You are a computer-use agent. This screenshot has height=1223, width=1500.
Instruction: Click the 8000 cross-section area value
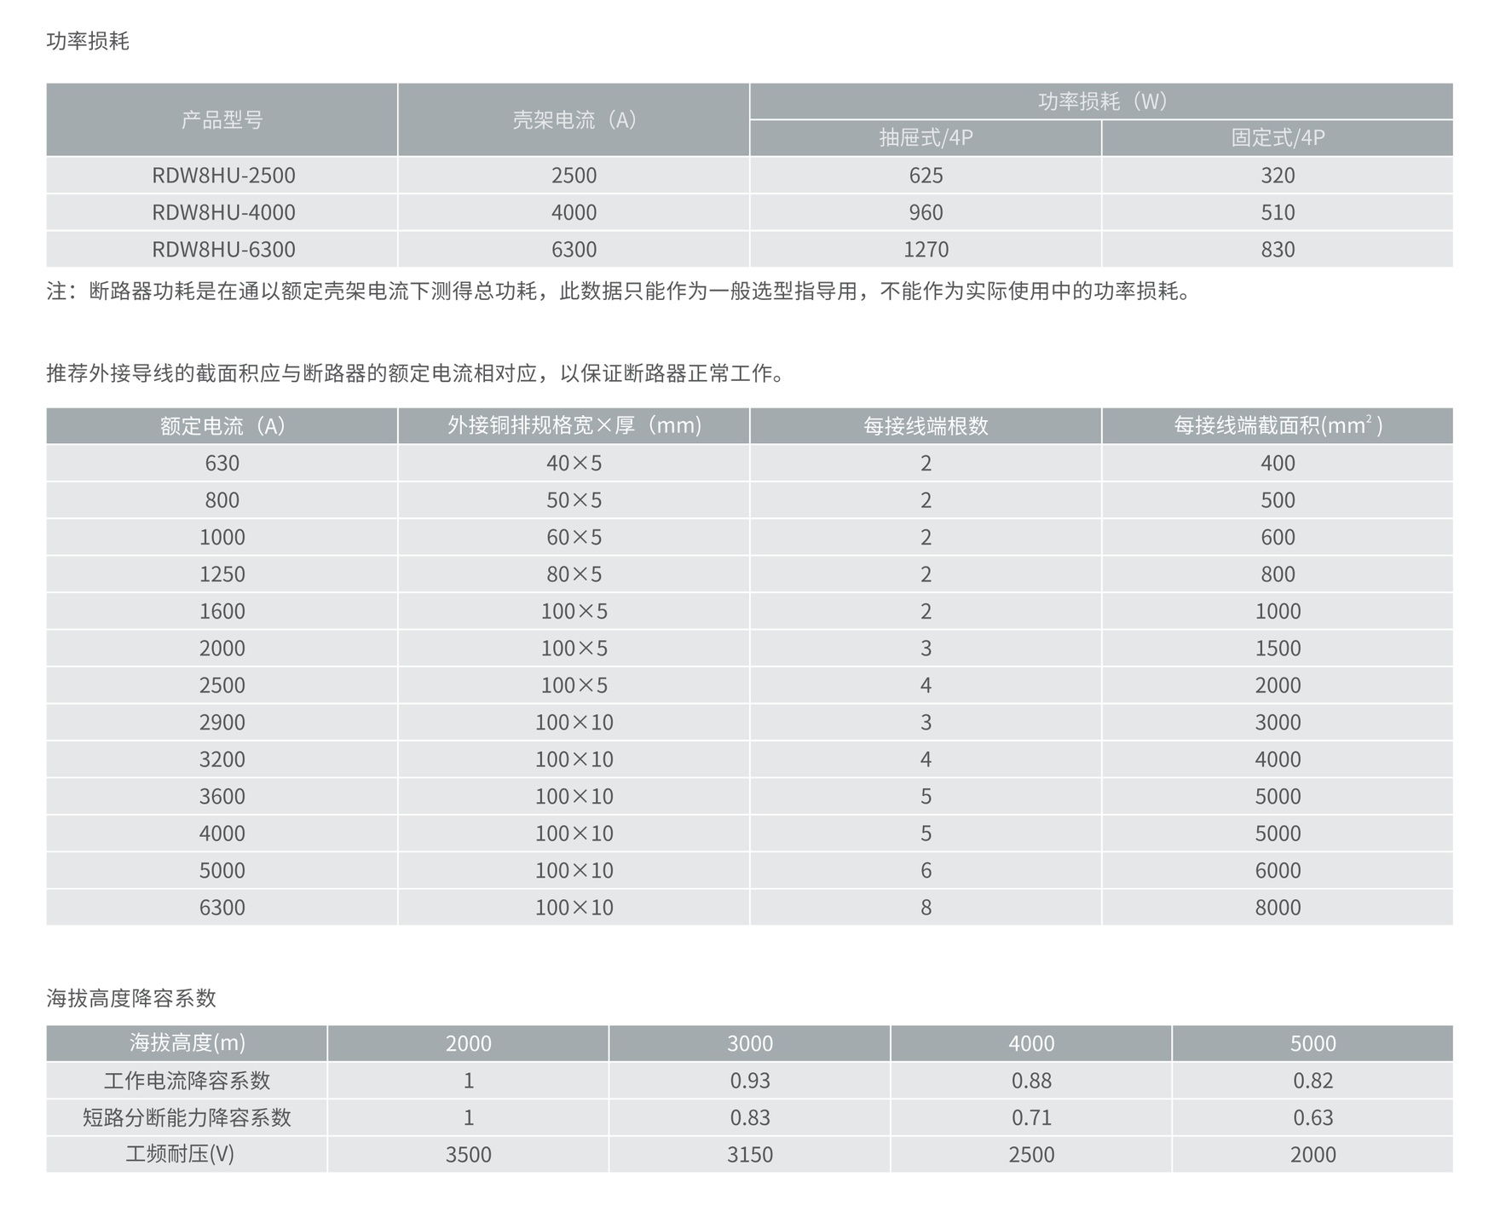(x=1278, y=908)
